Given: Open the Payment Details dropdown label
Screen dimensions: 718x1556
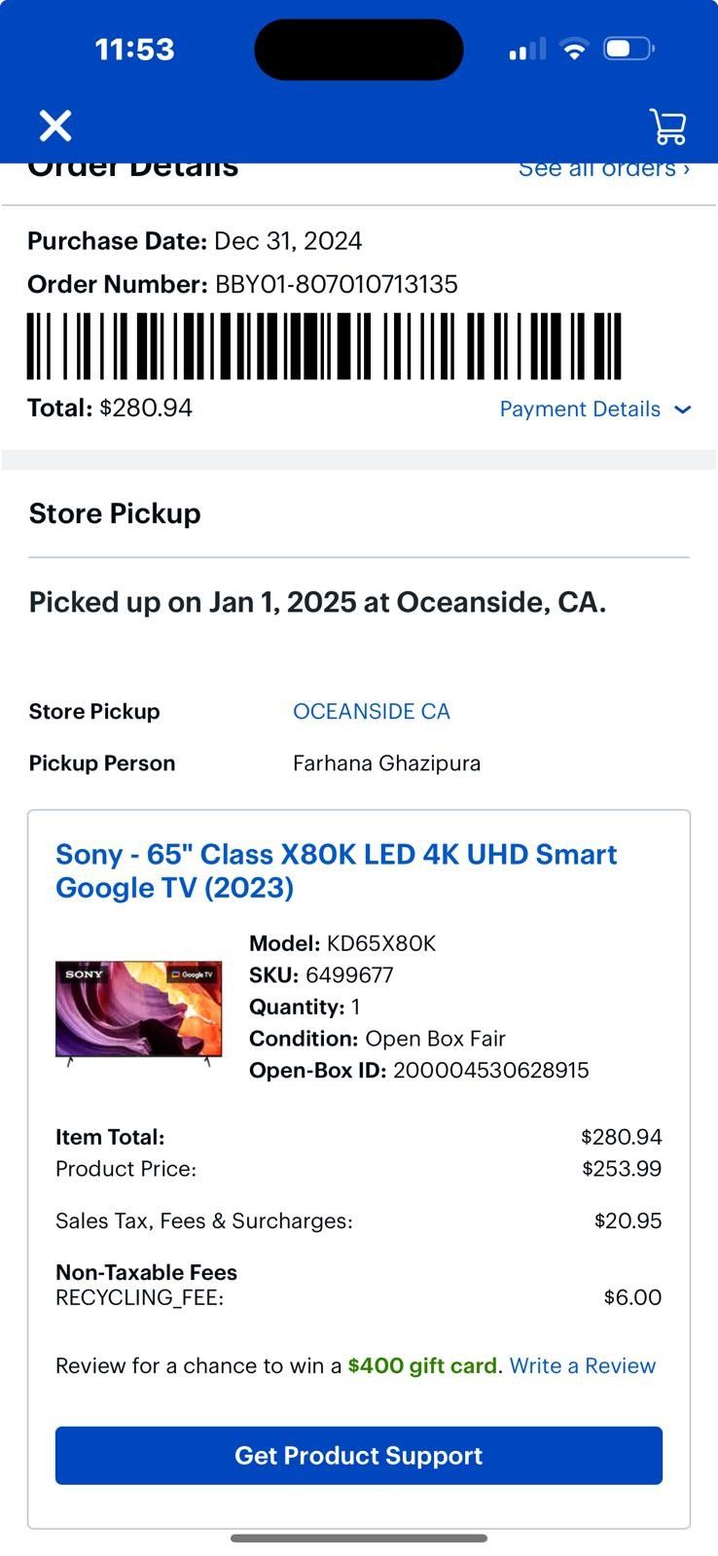Looking at the screenshot, I should (x=580, y=409).
